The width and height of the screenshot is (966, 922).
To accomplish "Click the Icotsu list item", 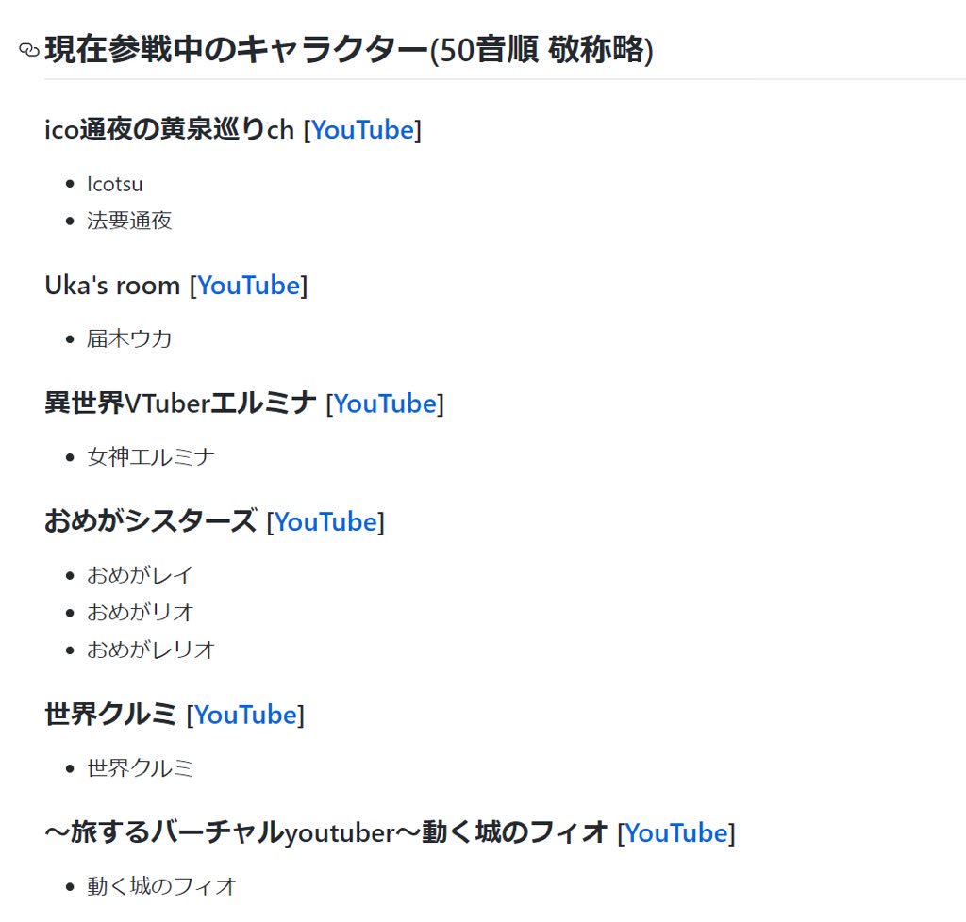I will (114, 184).
